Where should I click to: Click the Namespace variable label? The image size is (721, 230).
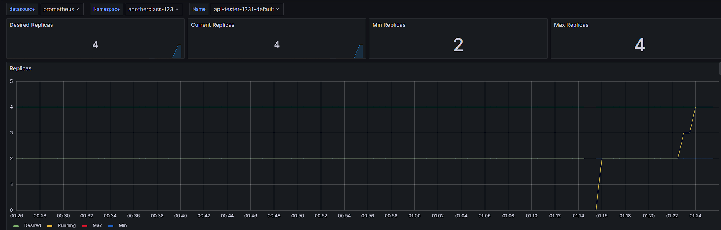[x=106, y=9]
